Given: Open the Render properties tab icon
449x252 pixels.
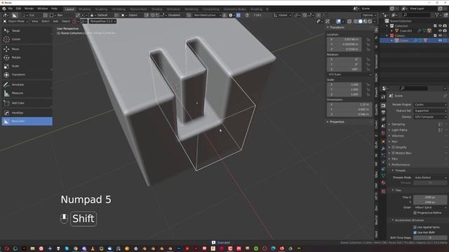Looking at the screenshot, I should (x=384, y=106).
